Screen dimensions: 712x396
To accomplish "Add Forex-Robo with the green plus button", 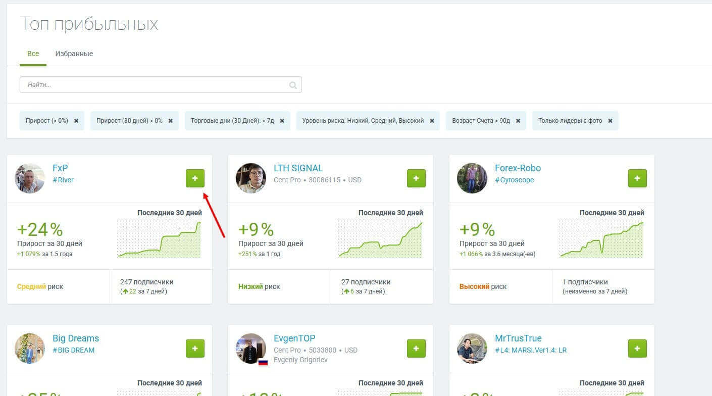I will [637, 178].
